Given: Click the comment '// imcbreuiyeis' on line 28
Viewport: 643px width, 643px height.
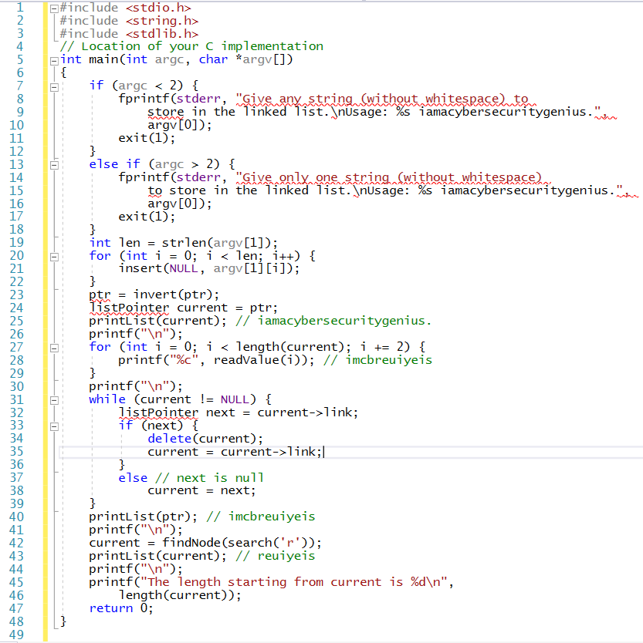Looking at the screenshot, I should [377, 360].
